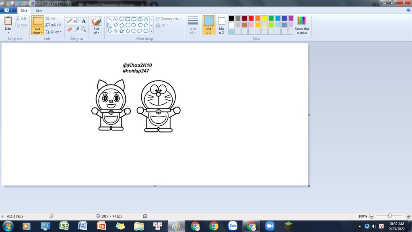Open Zoom from the taskbar
The height and width of the screenshot is (232, 412).
[x=270, y=226]
